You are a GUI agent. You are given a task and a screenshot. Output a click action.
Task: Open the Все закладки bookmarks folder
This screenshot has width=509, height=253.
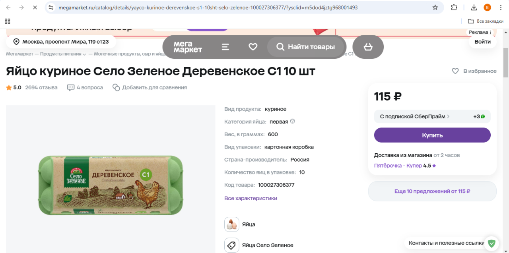click(x=486, y=21)
